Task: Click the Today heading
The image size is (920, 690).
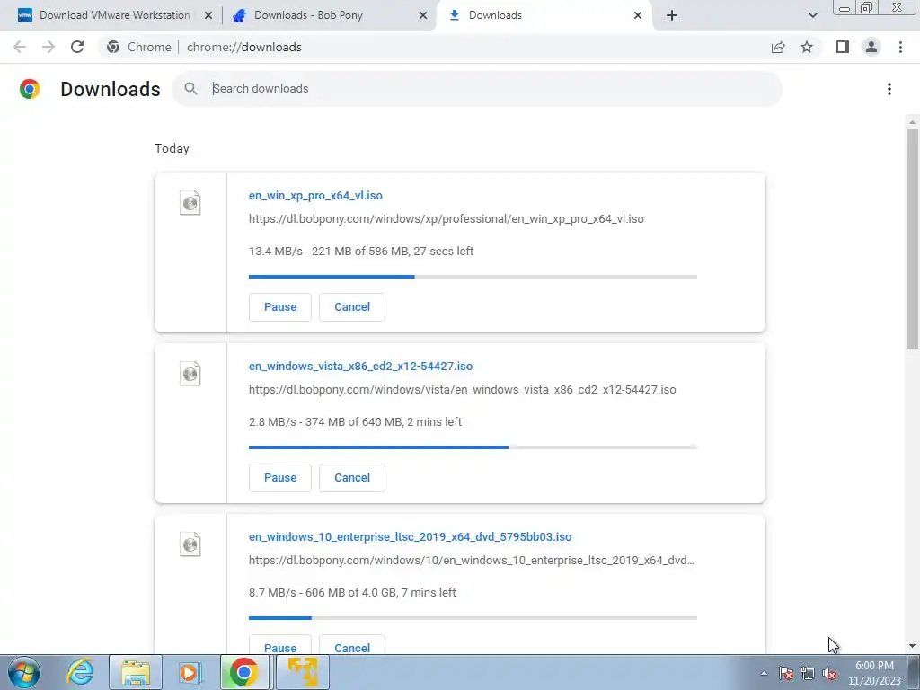Action: pos(172,148)
